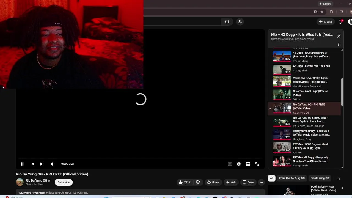Open Pooh Shiesty FDO video thumbnail
The height and width of the screenshot is (198, 352).
click(288, 190)
